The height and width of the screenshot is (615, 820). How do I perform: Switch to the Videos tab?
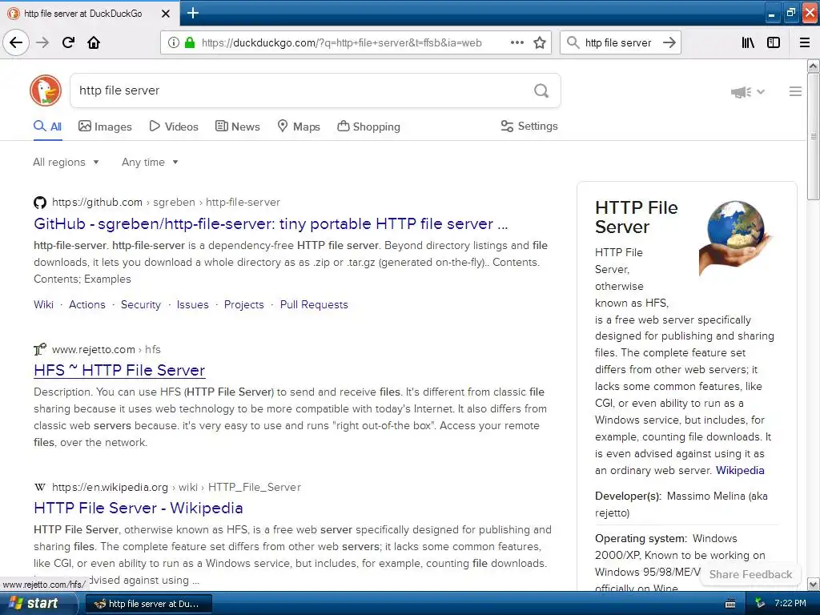point(174,127)
